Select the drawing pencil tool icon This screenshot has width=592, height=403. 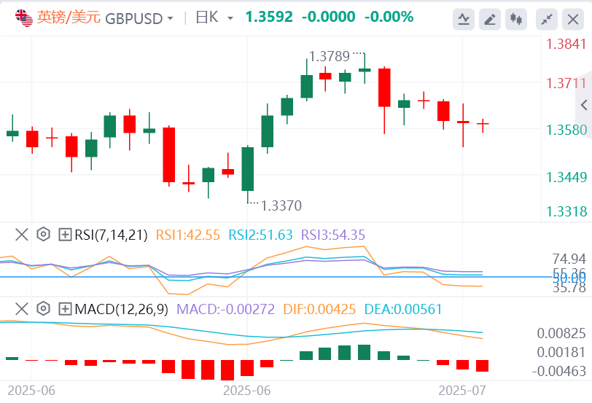click(490, 19)
